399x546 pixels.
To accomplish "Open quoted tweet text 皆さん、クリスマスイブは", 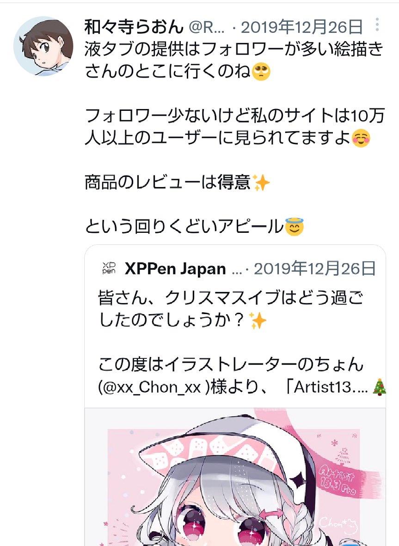I will (231, 309).
